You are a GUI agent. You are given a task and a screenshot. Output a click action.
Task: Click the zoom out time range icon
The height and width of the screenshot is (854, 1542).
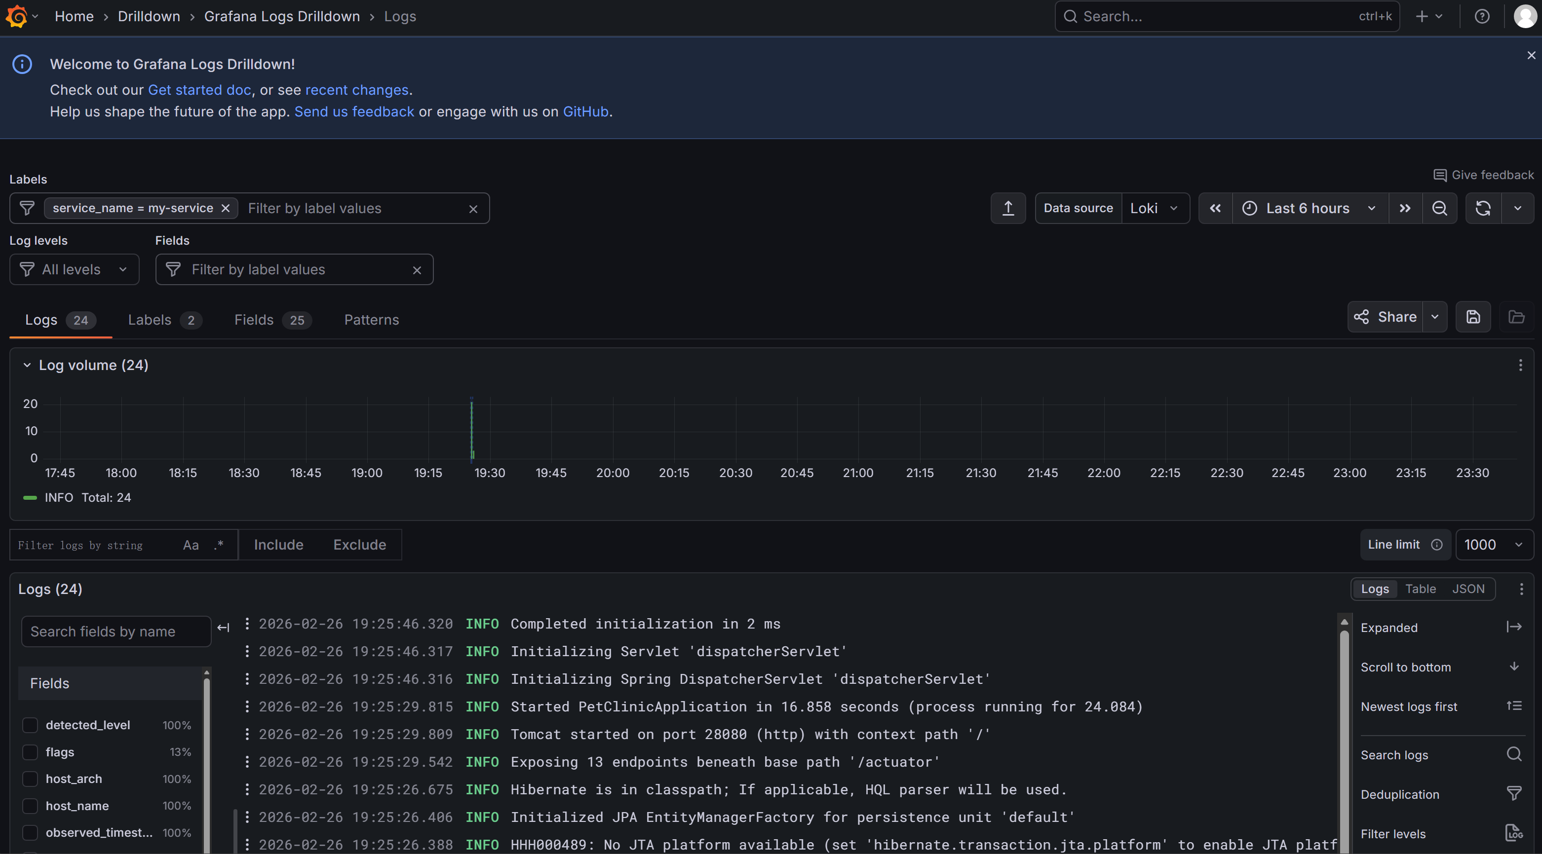point(1440,208)
